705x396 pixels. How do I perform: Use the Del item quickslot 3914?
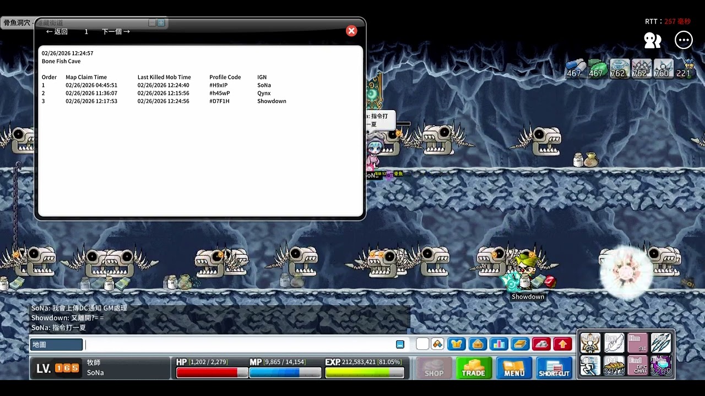click(614, 366)
